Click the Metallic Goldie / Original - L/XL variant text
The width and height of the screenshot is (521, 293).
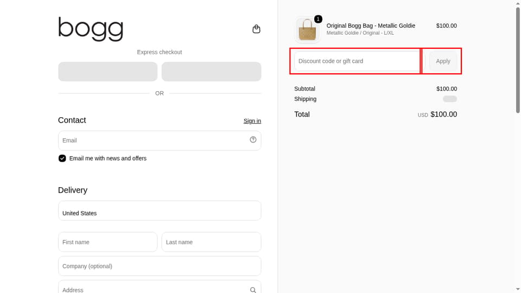[360, 33]
